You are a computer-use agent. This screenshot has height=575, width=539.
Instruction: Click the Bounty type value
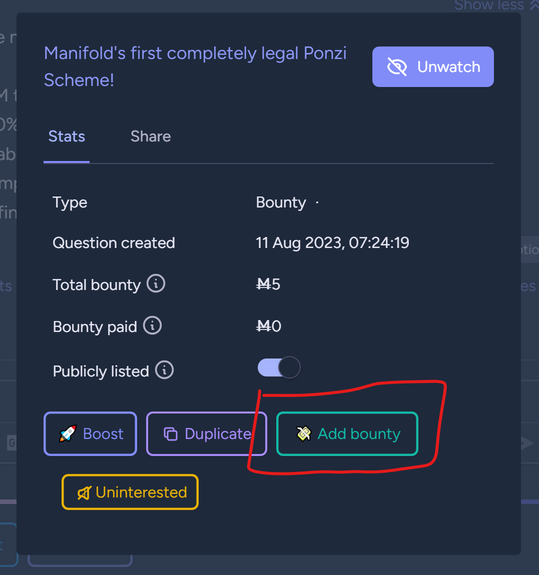coord(281,202)
